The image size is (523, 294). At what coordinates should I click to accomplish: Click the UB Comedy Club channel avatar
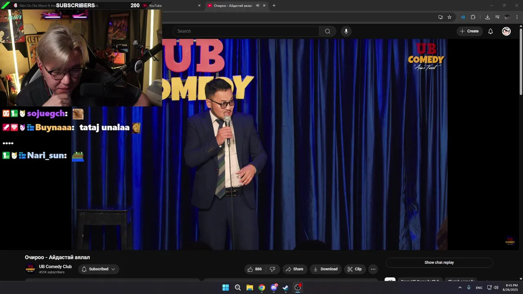click(x=30, y=269)
